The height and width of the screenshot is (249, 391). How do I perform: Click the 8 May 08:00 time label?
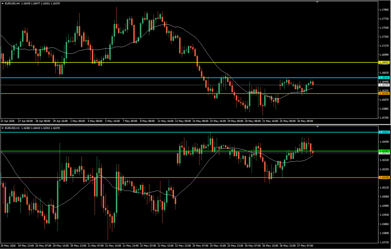(x=147, y=121)
